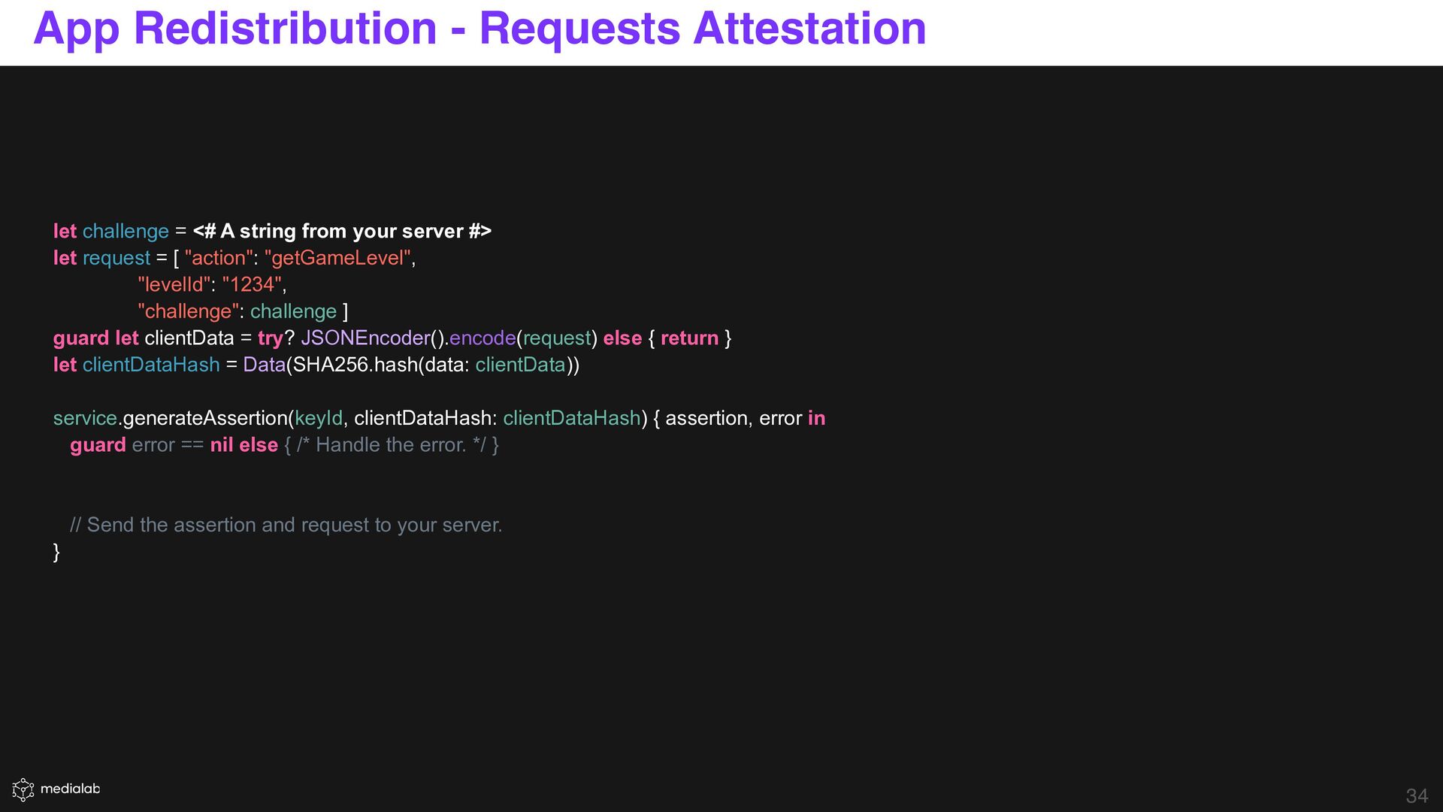The width and height of the screenshot is (1443, 812).
Task: Click the server string placeholder token
Action: 342,231
